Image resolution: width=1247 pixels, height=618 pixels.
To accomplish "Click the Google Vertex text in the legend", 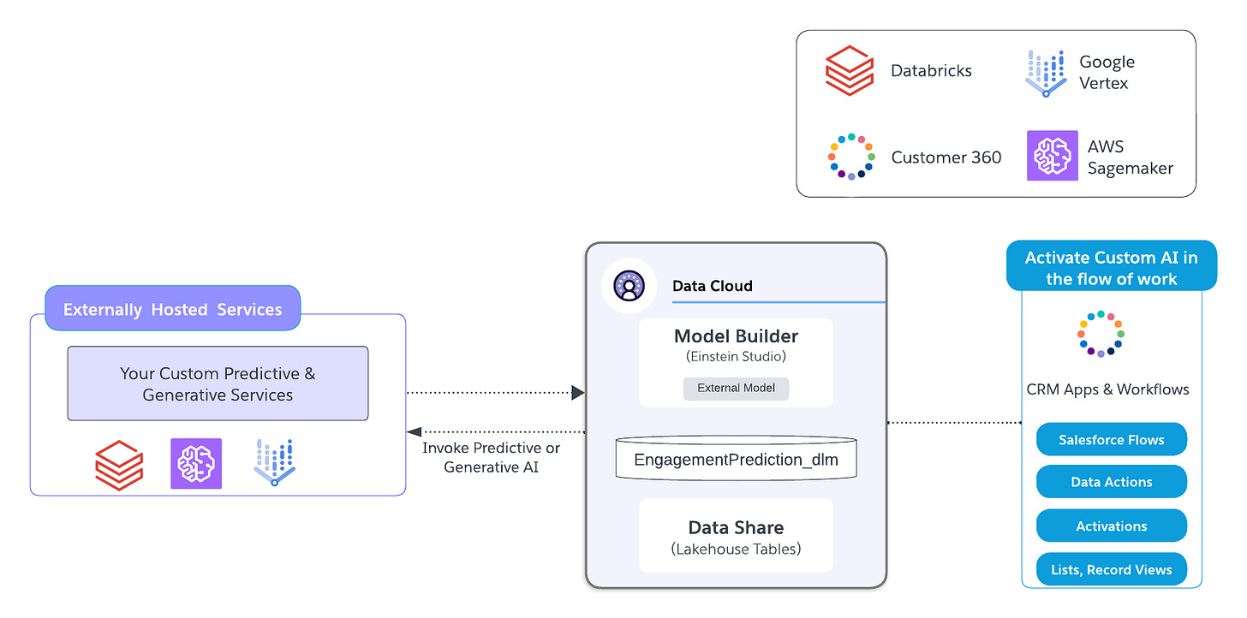I will (1107, 73).
